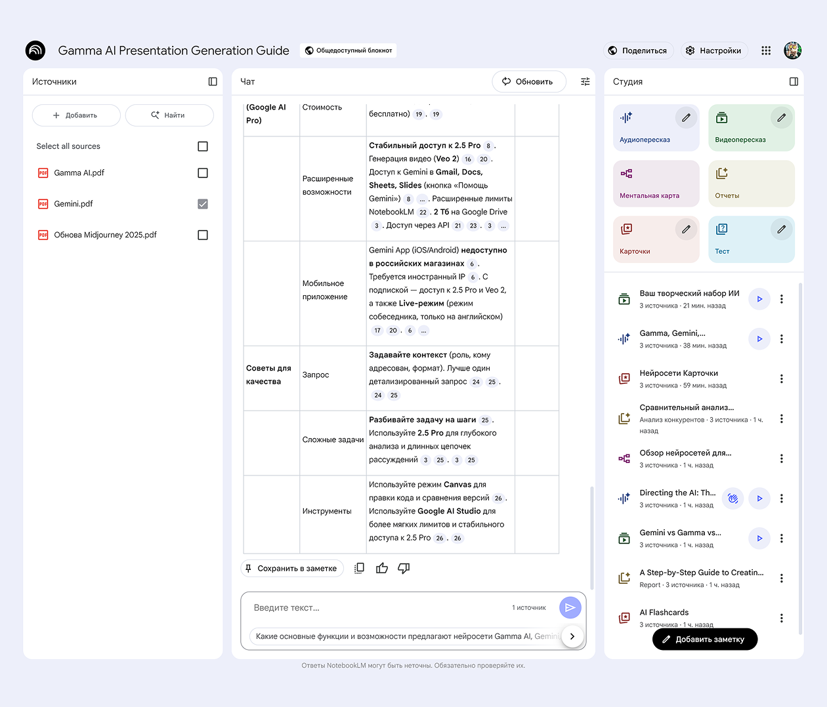
Task: Open options menu for 'AI Flashcards'
Action: [781, 618]
